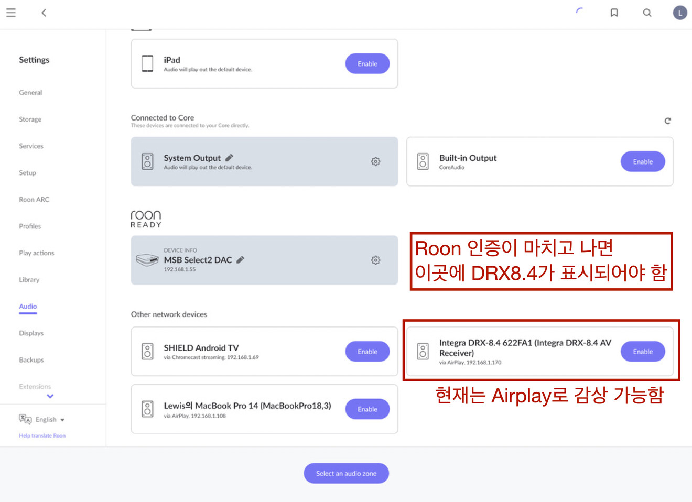Open MSB Select2 DAC gear settings

click(376, 260)
